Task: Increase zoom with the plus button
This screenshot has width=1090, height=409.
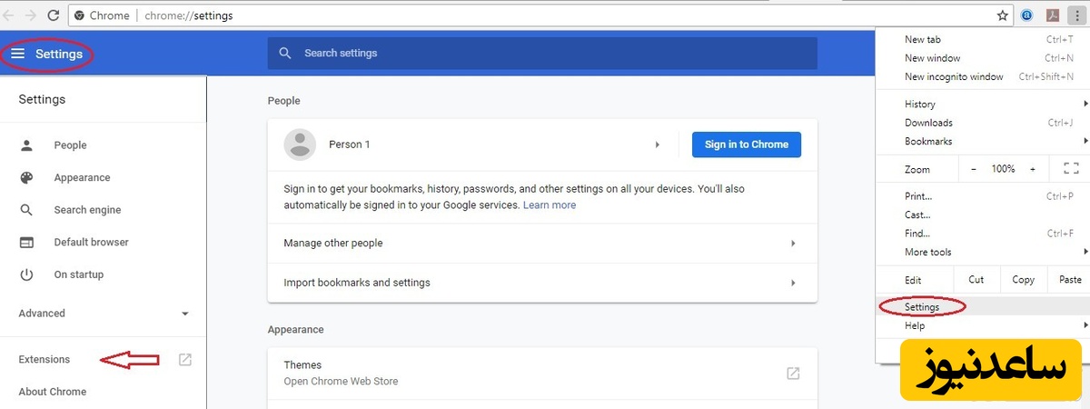Action: click(x=1032, y=169)
